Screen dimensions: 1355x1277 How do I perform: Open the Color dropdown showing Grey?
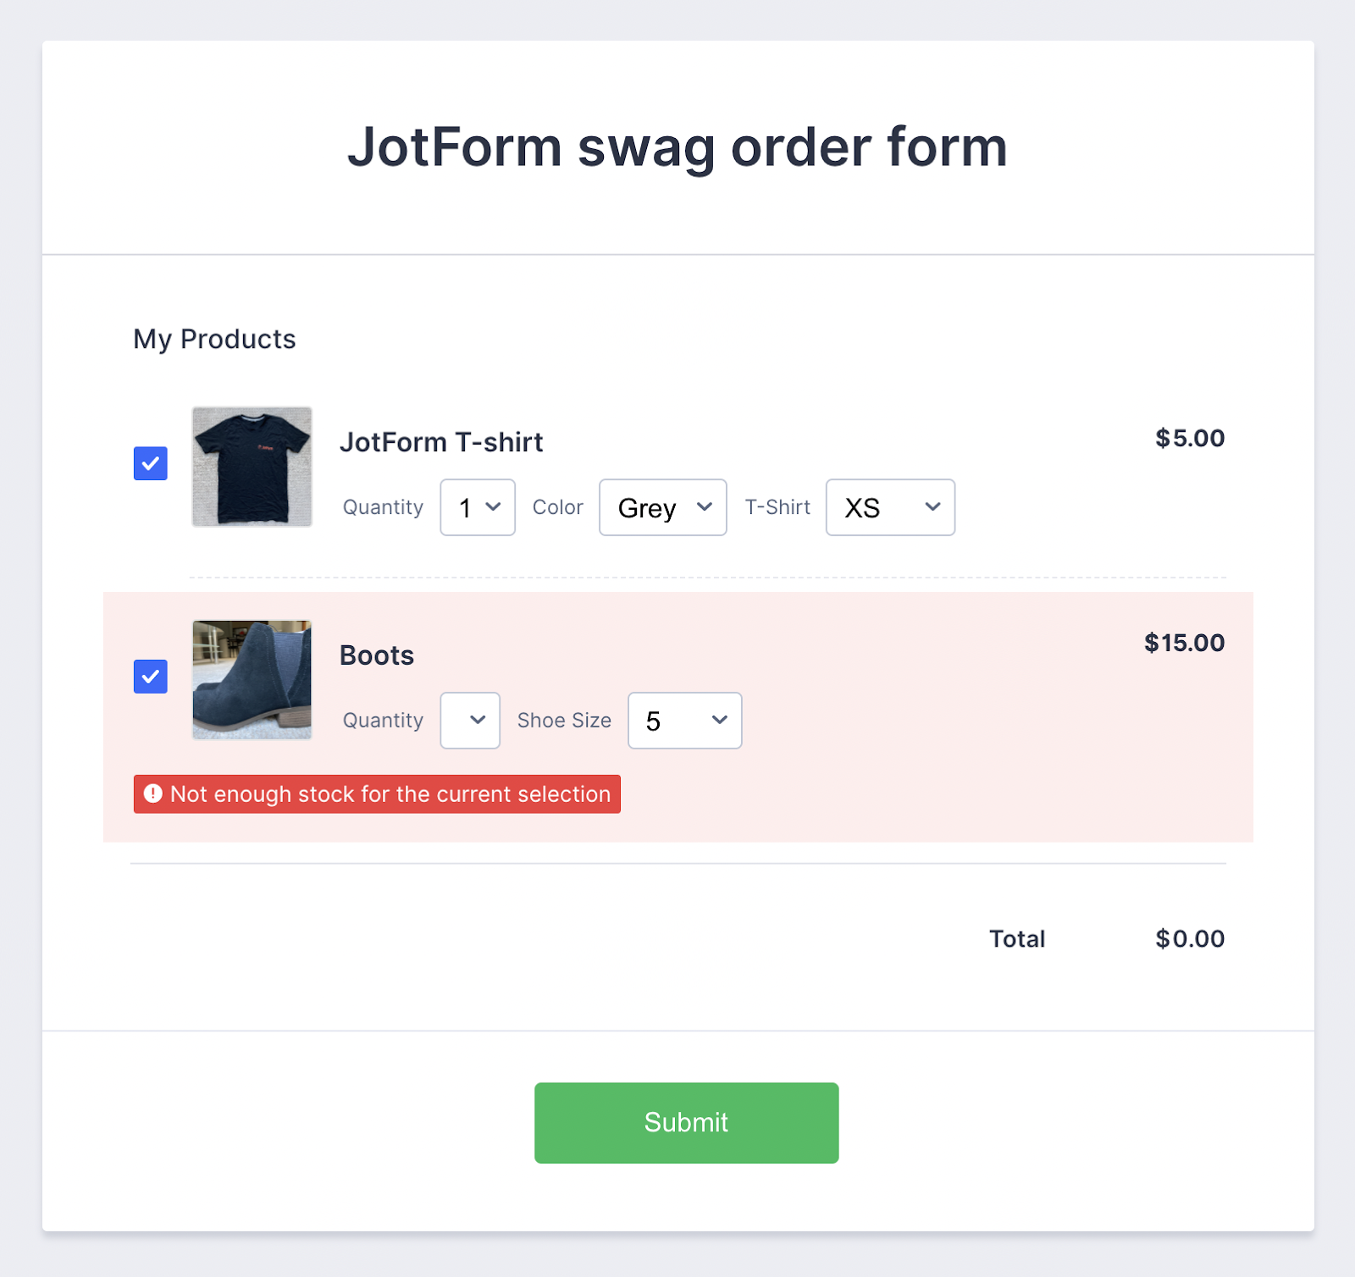[x=662, y=507]
